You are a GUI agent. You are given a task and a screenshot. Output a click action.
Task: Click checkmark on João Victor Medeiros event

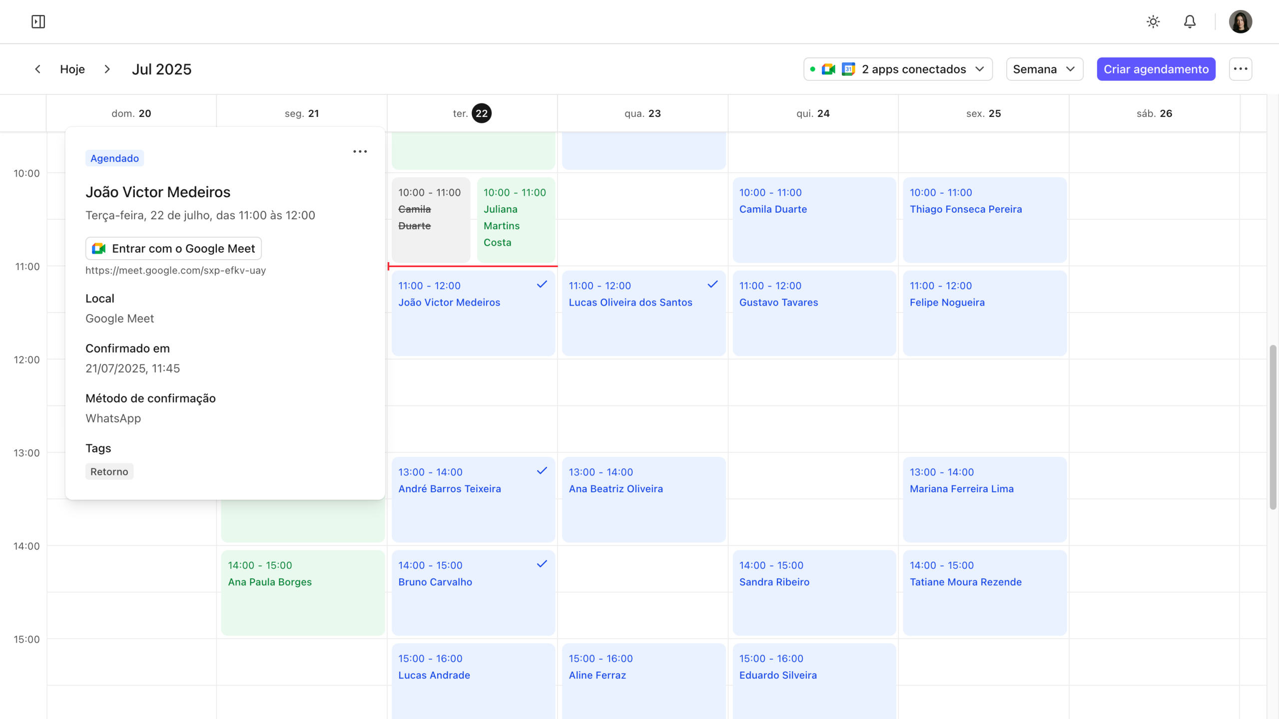[x=542, y=285]
